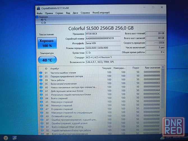Click status icon of row A8
The image size is (188, 141).
42,113
